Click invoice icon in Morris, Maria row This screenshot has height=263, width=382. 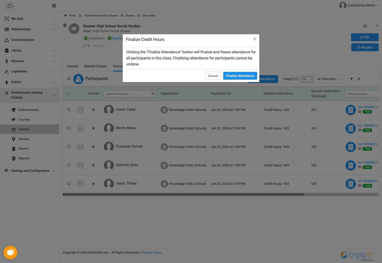coord(351,128)
